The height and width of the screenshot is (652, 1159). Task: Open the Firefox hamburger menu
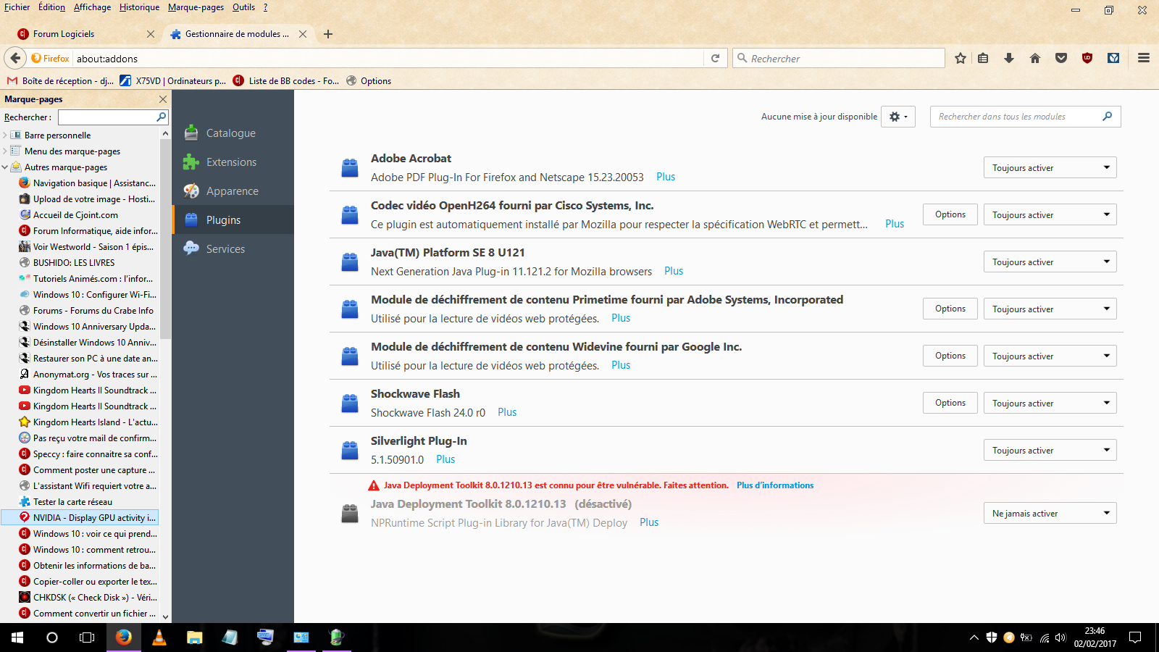tap(1144, 58)
